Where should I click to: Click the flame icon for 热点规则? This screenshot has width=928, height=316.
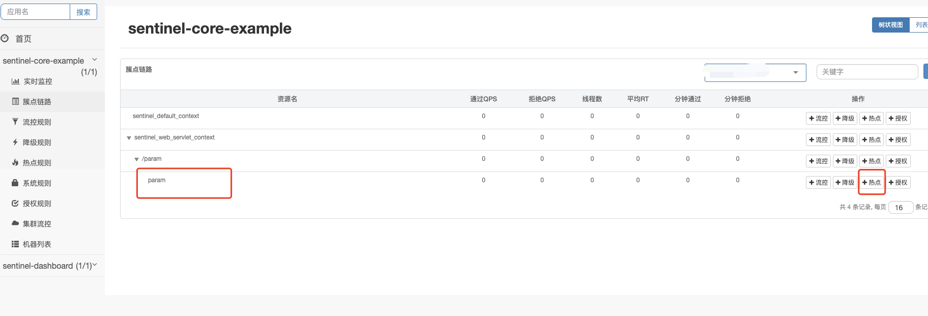[15, 163]
